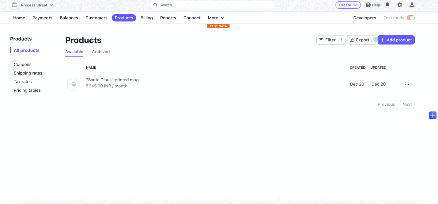Click the floating blue plus icon

point(432,115)
